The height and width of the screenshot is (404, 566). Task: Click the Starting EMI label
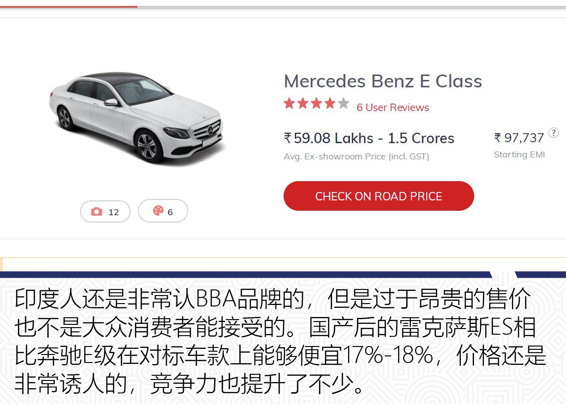519,155
